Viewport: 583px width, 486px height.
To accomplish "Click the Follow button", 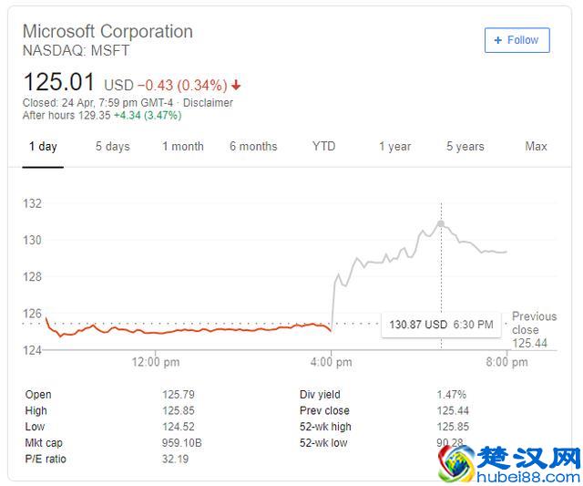I will point(517,40).
